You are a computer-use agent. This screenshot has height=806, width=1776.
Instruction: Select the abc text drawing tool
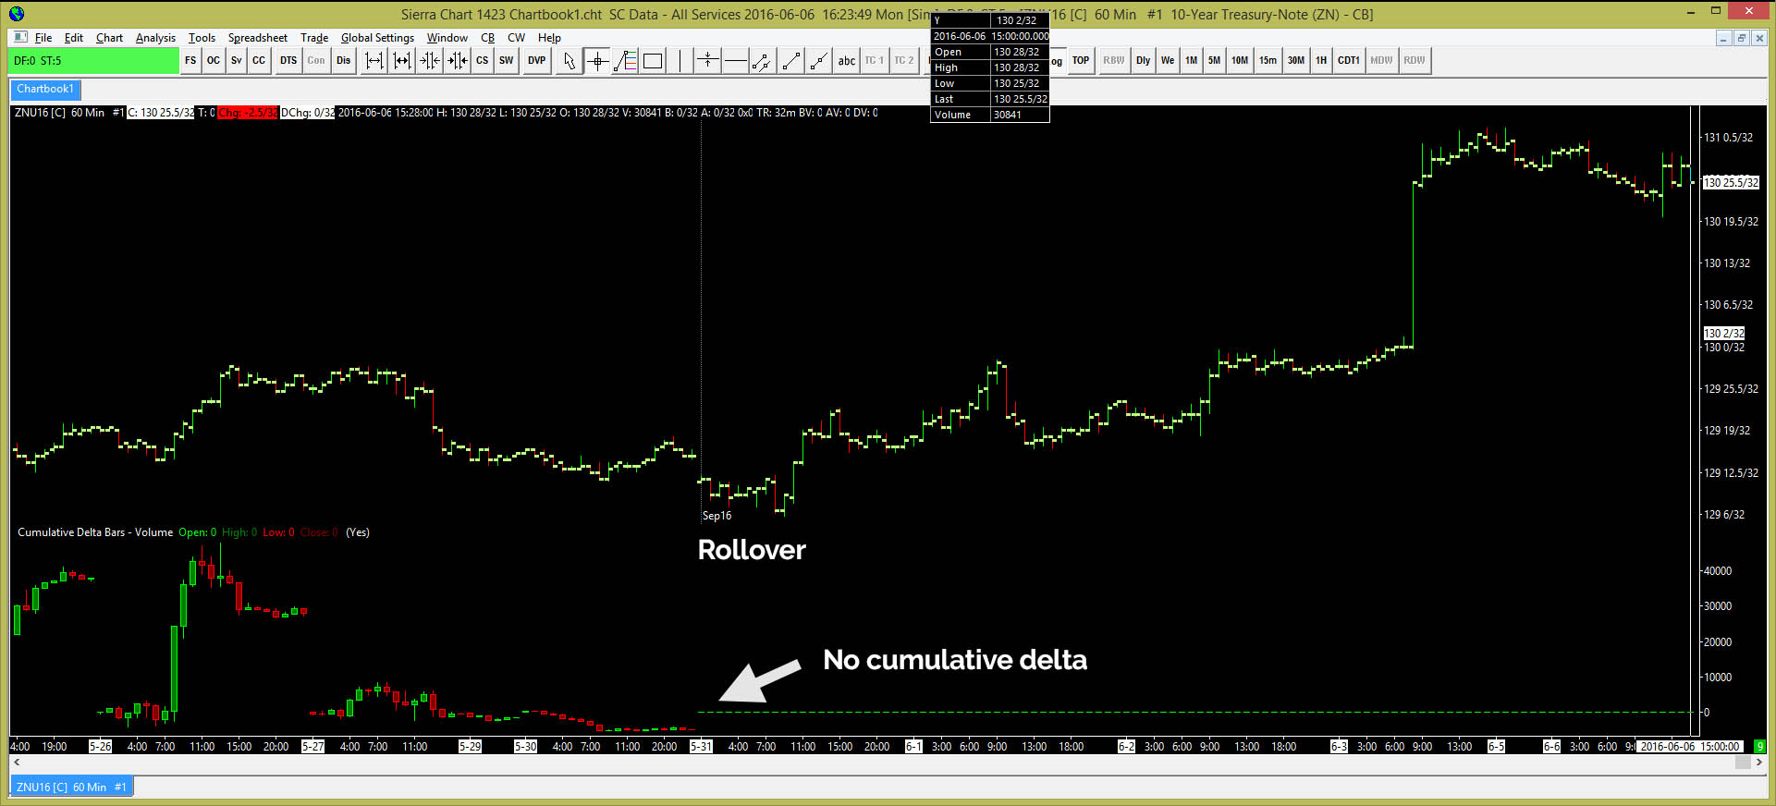coord(847,61)
